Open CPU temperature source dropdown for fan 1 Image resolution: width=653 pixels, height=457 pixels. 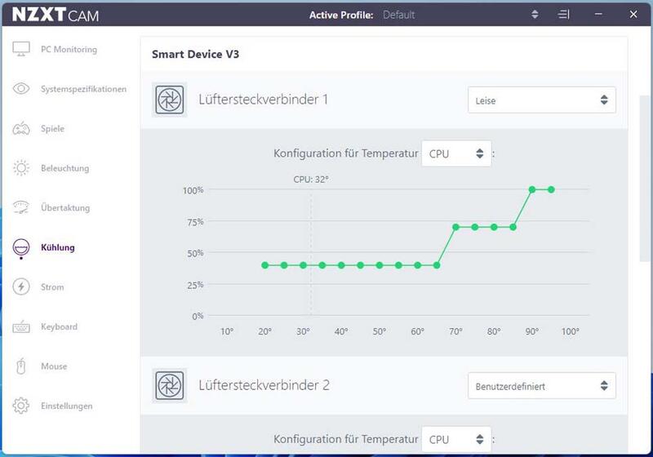pyautogui.click(x=456, y=153)
